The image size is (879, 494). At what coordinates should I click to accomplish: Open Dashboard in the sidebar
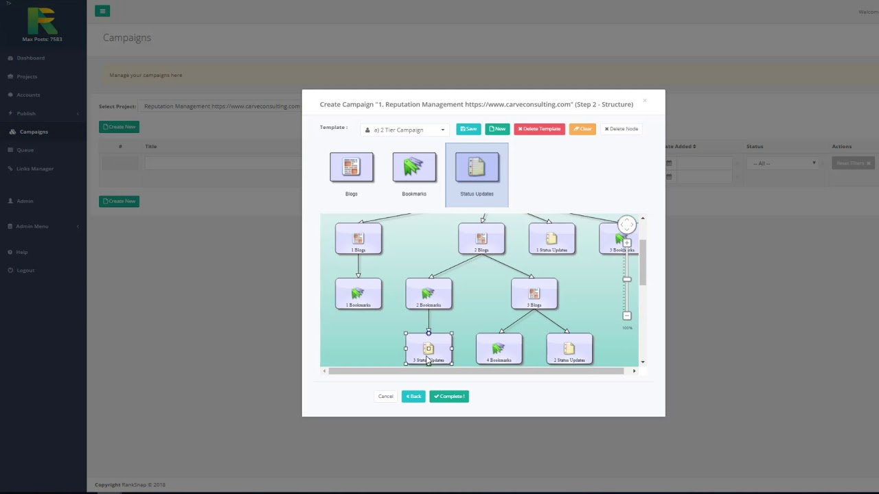click(x=30, y=58)
